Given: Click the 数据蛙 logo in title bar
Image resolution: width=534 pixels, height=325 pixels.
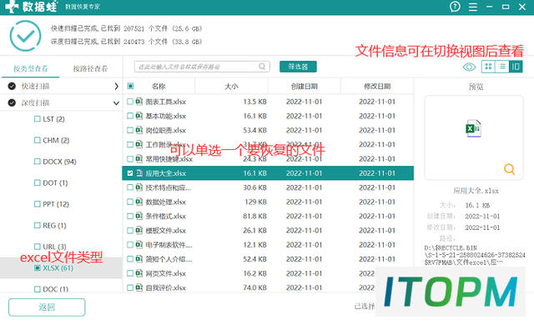Looking at the screenshot, I should [x=31, y=7].
